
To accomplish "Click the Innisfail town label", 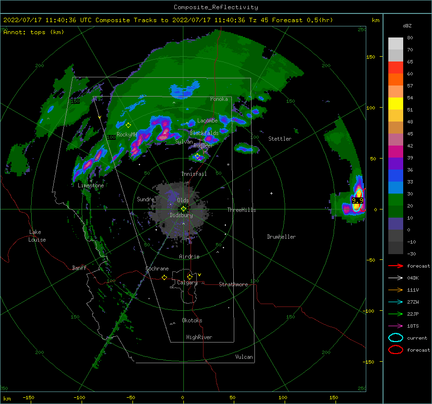I will pos(194,174).
